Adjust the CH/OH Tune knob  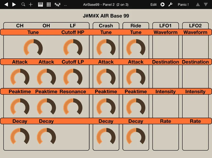pyautogui.click(x=33, y=47)
